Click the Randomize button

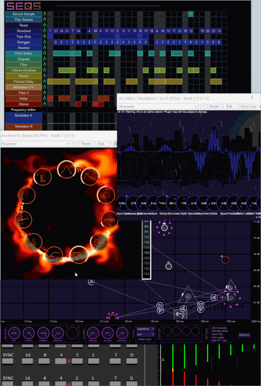coord(244,335)
